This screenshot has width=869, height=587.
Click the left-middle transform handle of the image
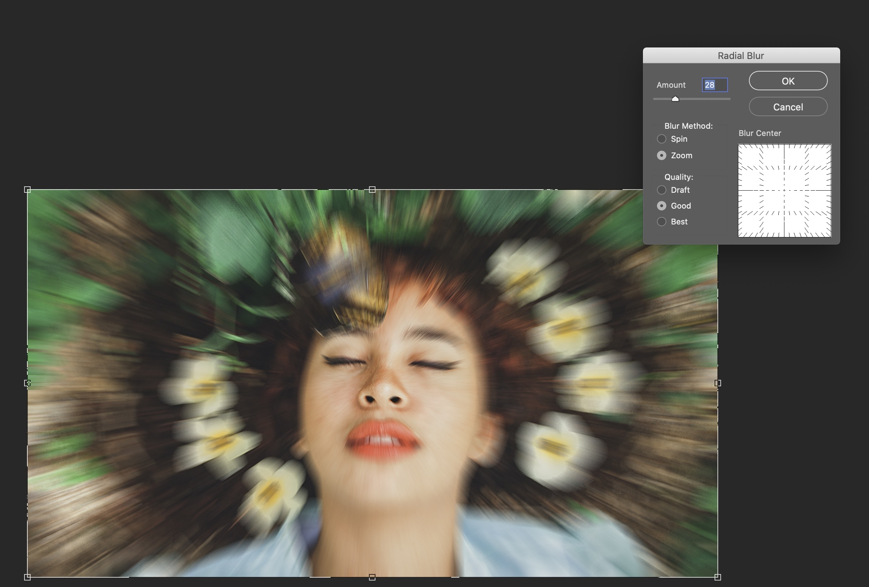point(27,383)
